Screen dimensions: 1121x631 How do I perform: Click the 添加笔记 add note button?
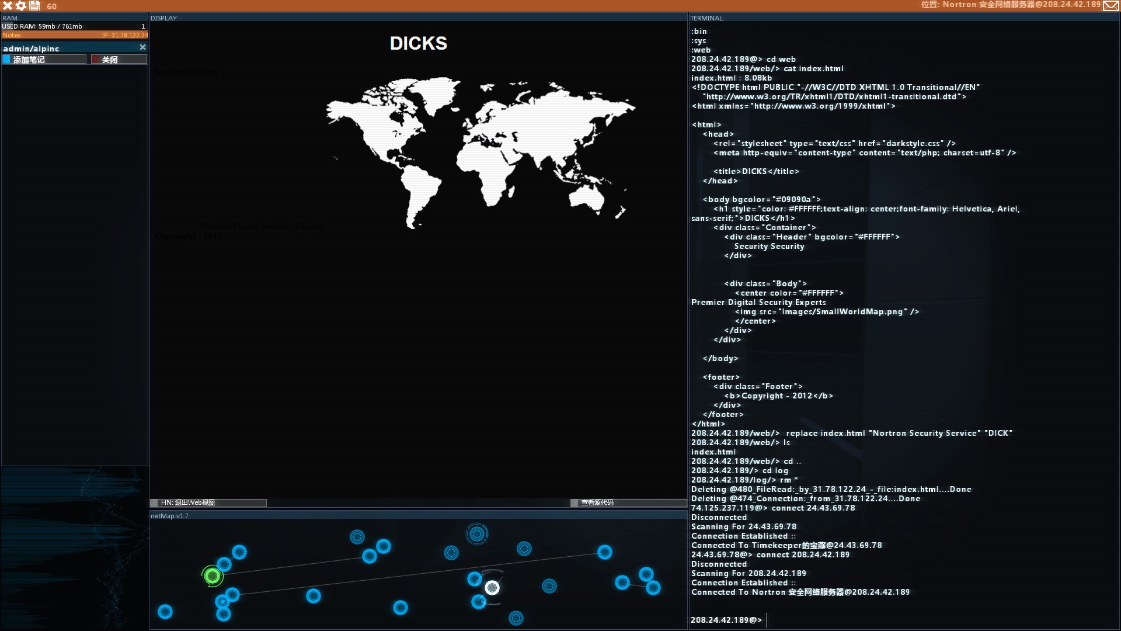44,60
